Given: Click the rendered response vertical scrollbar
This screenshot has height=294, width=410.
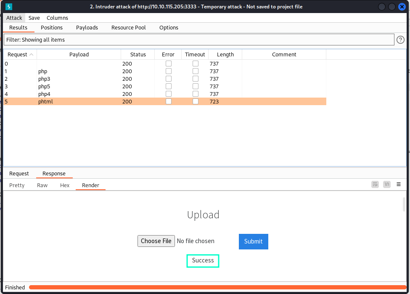Looking at the screenshot, I should 404,204.
